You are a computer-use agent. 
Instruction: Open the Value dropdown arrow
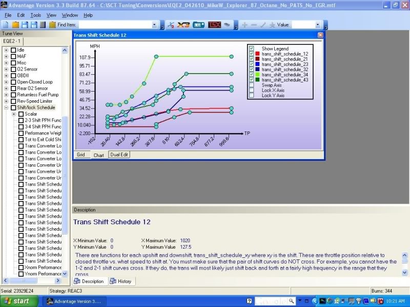[x=317, y=25]
